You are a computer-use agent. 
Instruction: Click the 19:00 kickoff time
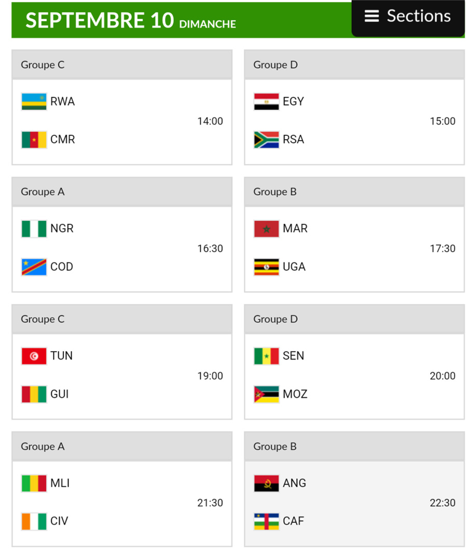[210, 376]
